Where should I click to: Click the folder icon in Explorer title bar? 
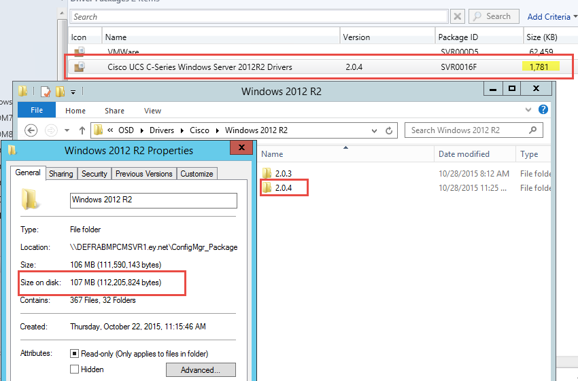(23, 91)
